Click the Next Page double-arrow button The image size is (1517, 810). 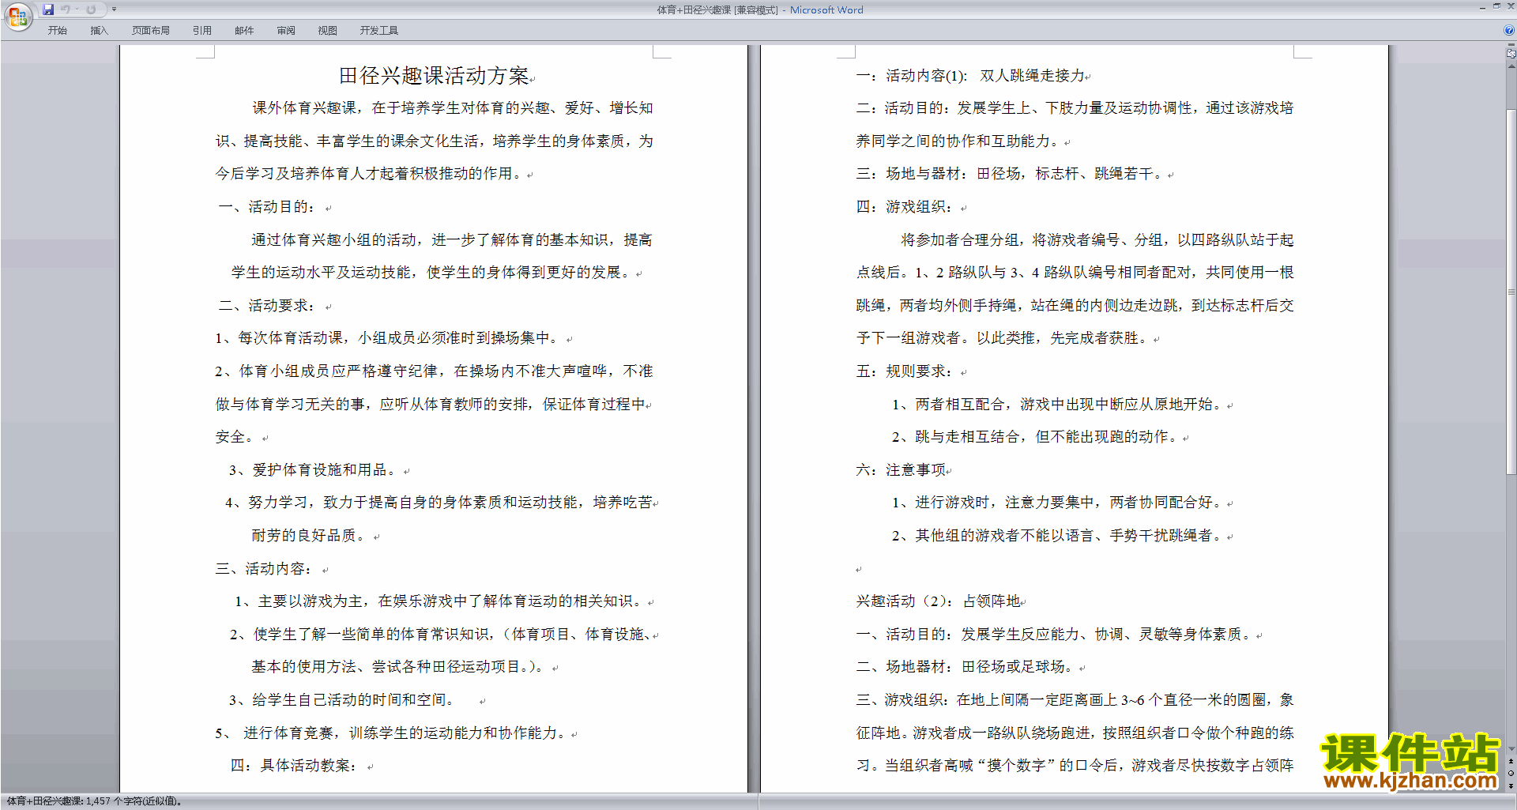(1511, 786)
